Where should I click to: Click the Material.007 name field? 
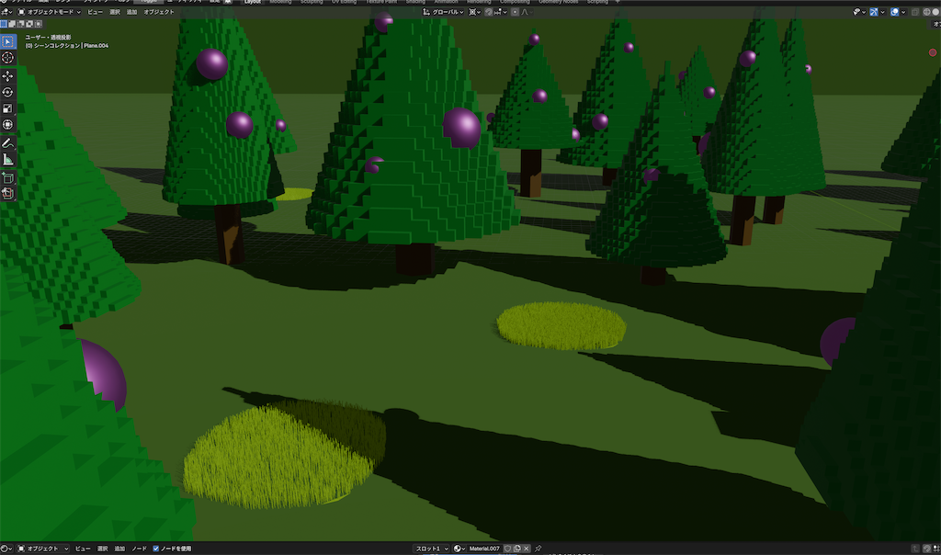(484, 549)
